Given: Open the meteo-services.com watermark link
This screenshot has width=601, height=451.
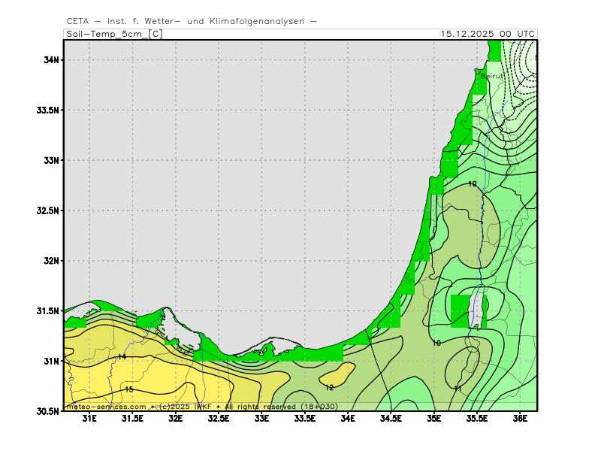Looking at the screenshot, I should pyautogui.click(x=105, y=406).
